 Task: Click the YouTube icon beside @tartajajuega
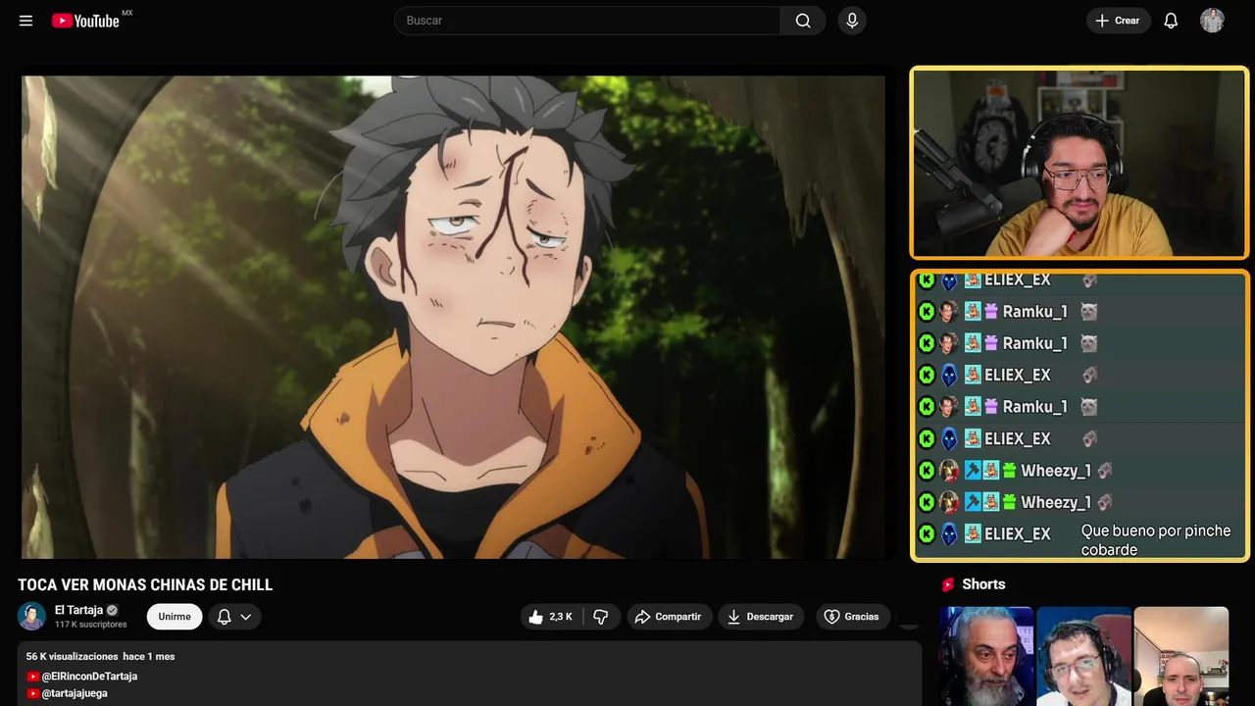pos(33,693)
